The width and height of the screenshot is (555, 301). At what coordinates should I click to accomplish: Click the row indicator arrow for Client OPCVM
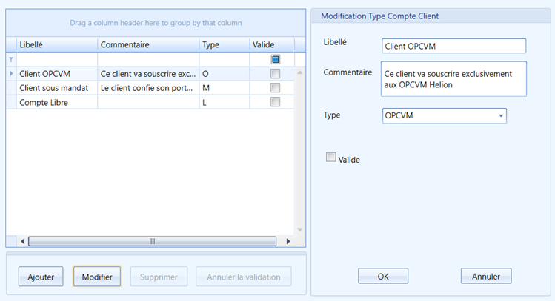pos(11,73)
